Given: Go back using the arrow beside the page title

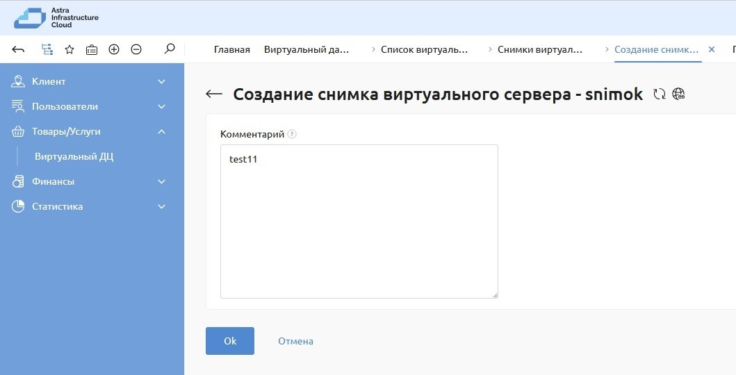Looking at the screenshot, I should [214, 94].
